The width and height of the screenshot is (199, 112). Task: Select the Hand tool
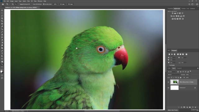(x=2, y=62)
